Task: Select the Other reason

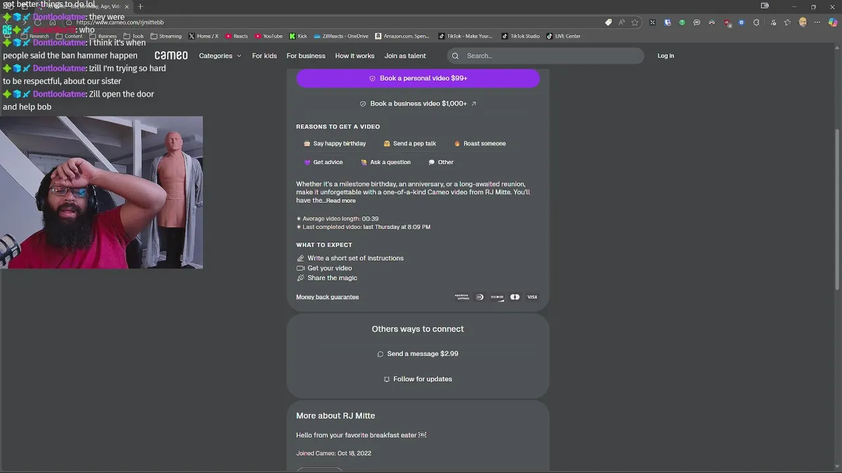Action: tap(441, 162)
